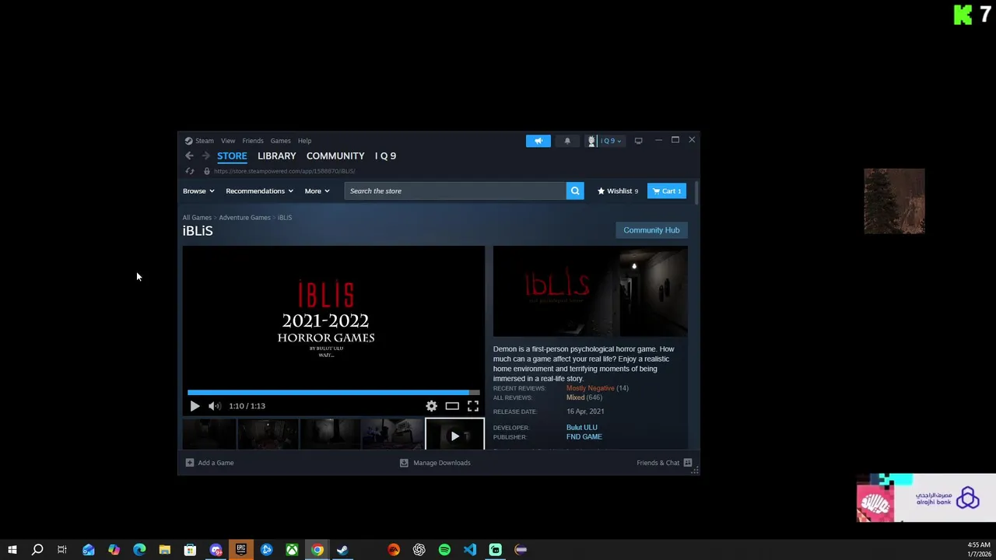The image size is (996, 560).
Task: Go back with the Steam back arrow
Action: pyautogui.click(x=189, y=156)
